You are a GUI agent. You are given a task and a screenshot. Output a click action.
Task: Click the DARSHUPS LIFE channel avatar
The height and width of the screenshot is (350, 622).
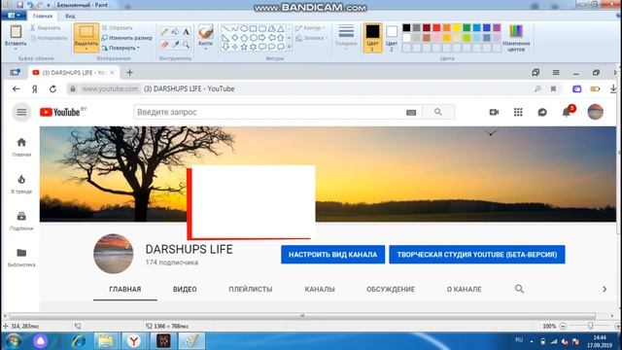[x=114, y=254]
